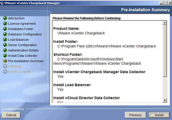Screen dimensions: 172x120
Task: Click the Shortcut Folder: heading
Action: [68, 55]
